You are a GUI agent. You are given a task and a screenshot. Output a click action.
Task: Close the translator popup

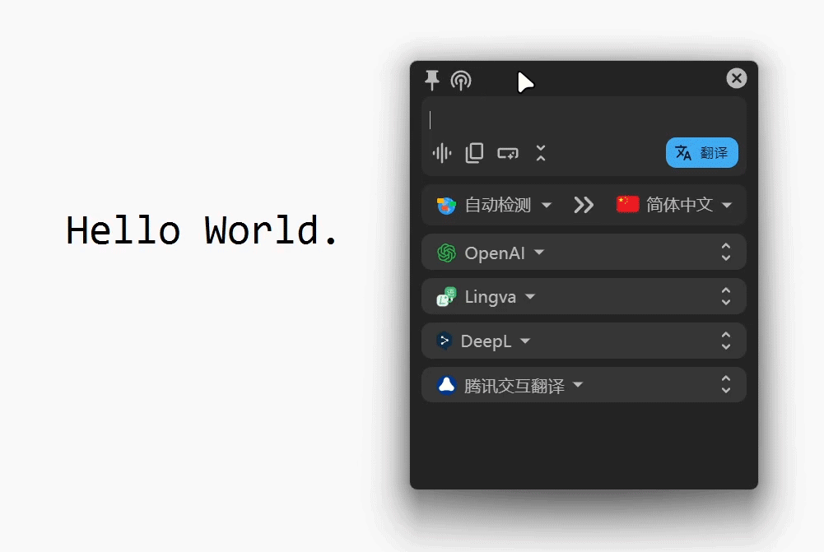point(736,78)
